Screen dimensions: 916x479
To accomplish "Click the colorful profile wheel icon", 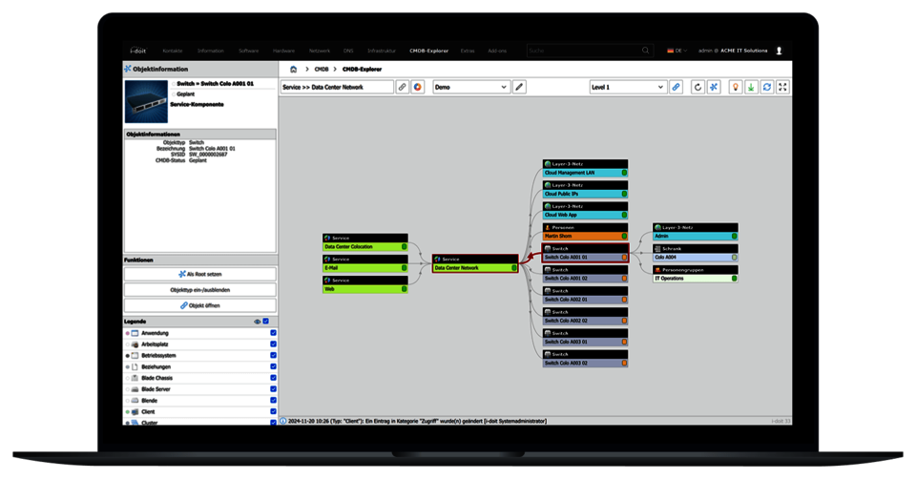I will (x=418, y=87).
